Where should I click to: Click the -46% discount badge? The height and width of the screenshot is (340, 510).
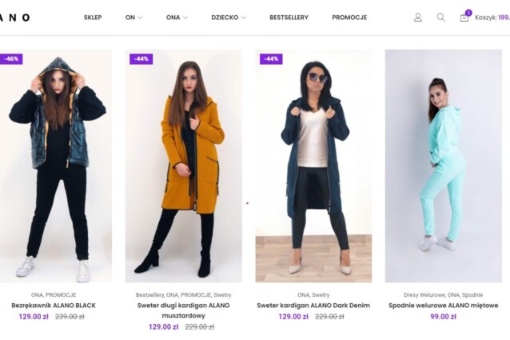tap(11, 58)
